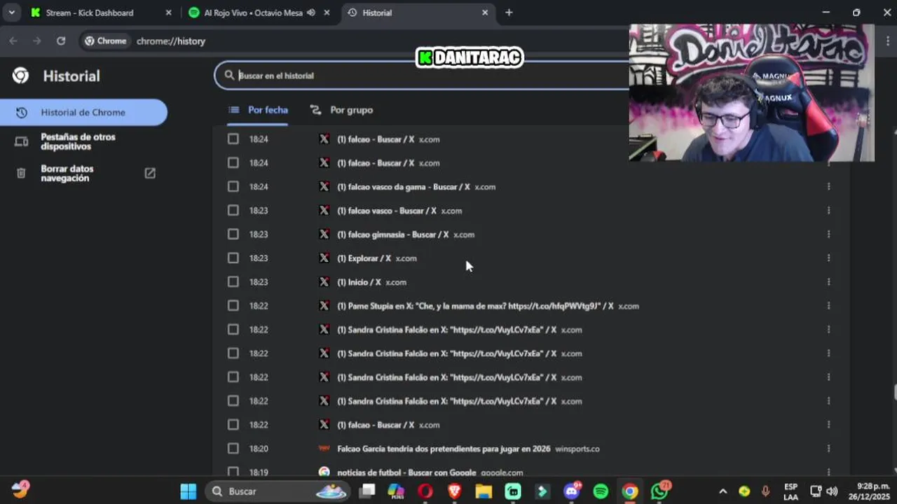
Task: Open WhatsApp from the taskbar
Action: pos(659,491)
